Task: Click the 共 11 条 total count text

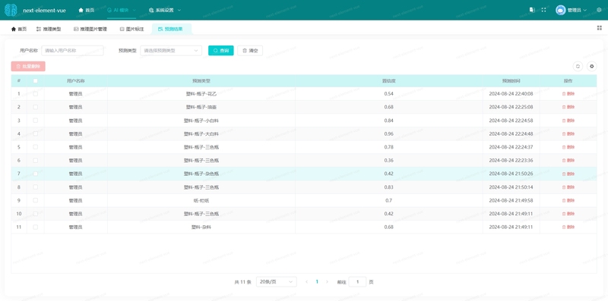Action: (243, 281)
